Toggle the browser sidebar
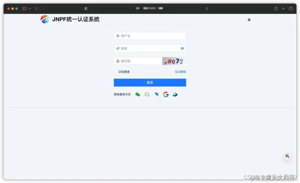Image resolution: width=300 pixels, height=183 pixels. (25, 9)
